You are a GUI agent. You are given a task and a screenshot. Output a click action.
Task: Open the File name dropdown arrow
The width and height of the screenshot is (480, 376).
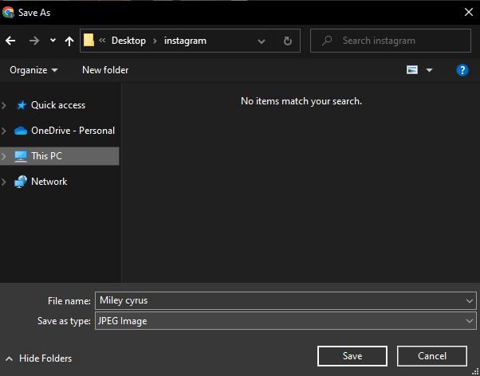(470, 301)
